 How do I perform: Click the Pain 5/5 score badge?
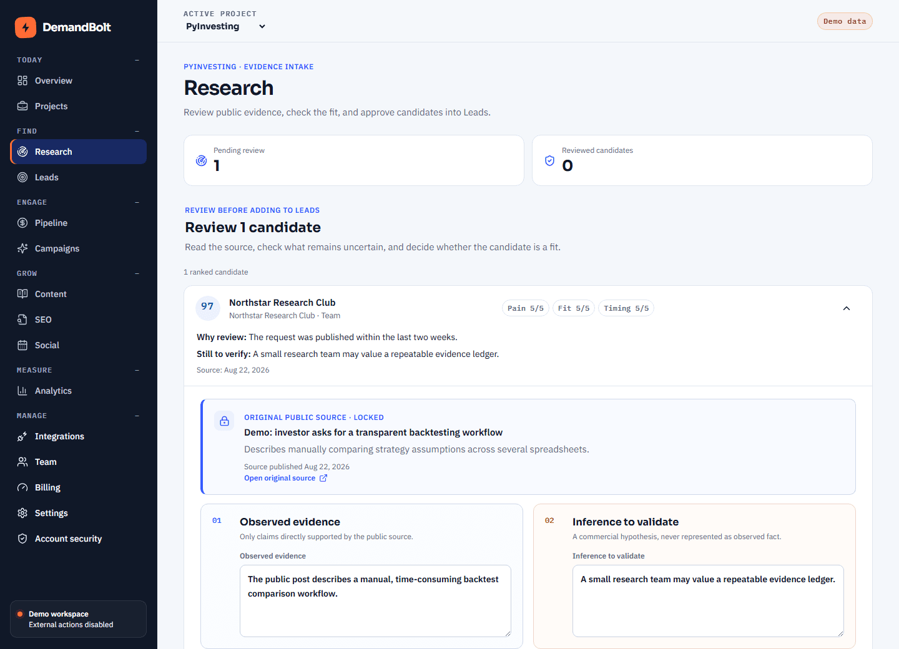(x=526, y=308)
